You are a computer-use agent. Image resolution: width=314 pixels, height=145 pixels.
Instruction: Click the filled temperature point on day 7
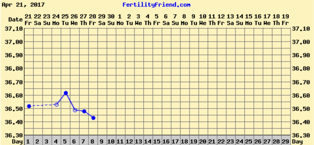tap(84, 111)
